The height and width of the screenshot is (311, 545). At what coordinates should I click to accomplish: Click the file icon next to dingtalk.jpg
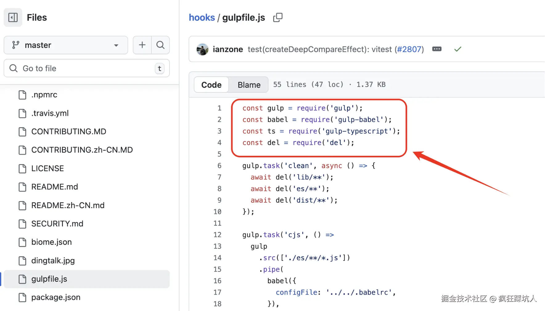pyautogui.click(x=23, y=261)
